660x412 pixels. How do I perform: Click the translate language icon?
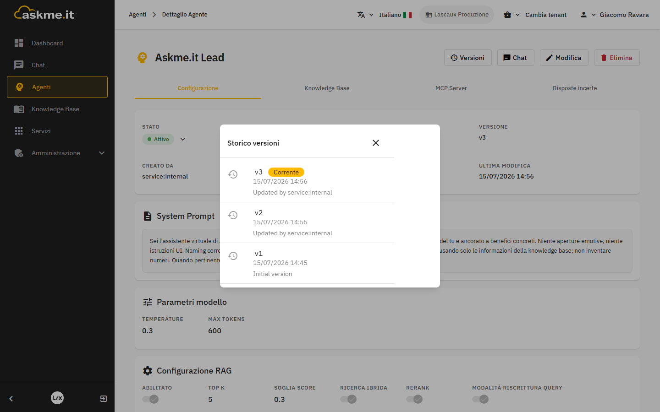361,15
